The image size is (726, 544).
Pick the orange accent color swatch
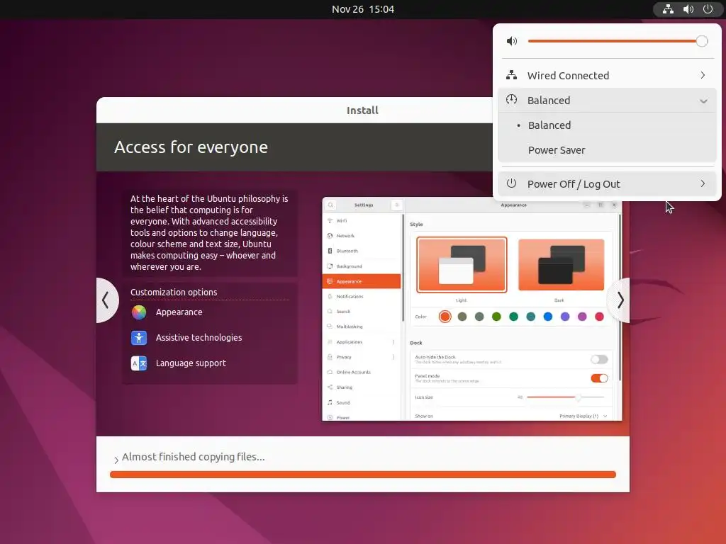pos(445,317)
